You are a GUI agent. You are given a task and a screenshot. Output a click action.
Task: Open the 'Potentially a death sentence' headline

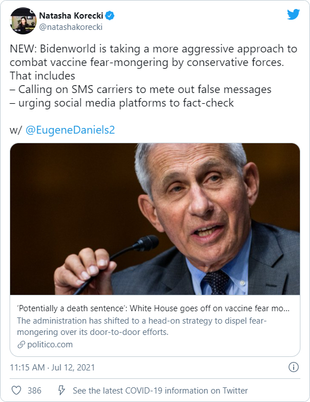point(153,308)
